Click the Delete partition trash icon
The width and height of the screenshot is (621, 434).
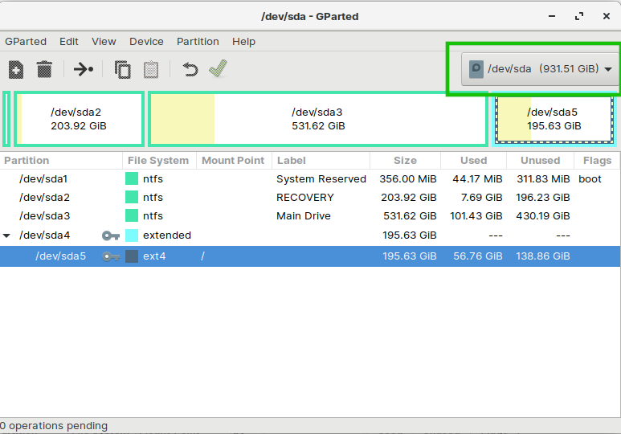(x=44, y=69)
